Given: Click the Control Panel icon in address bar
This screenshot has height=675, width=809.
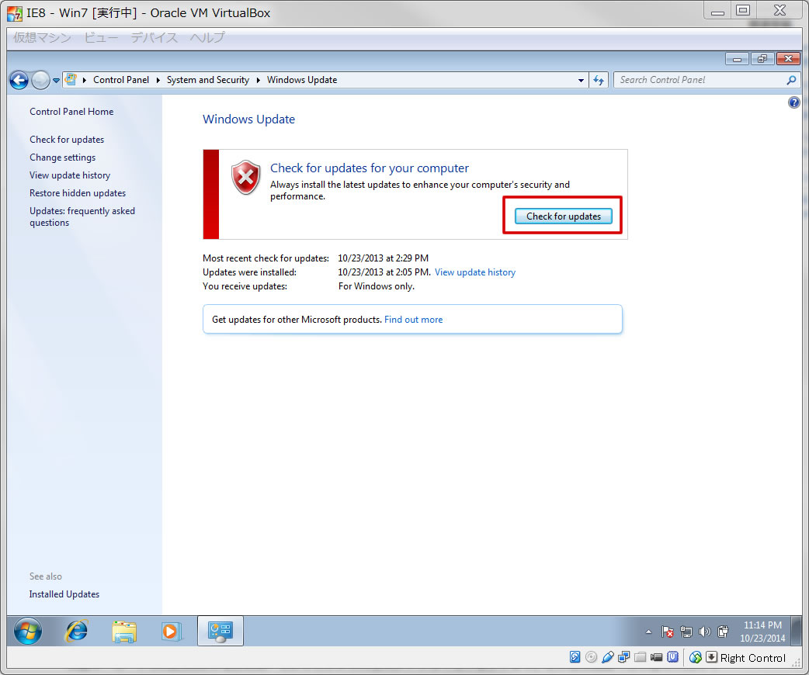Looking at the screenshot, I should coord(71,79).
